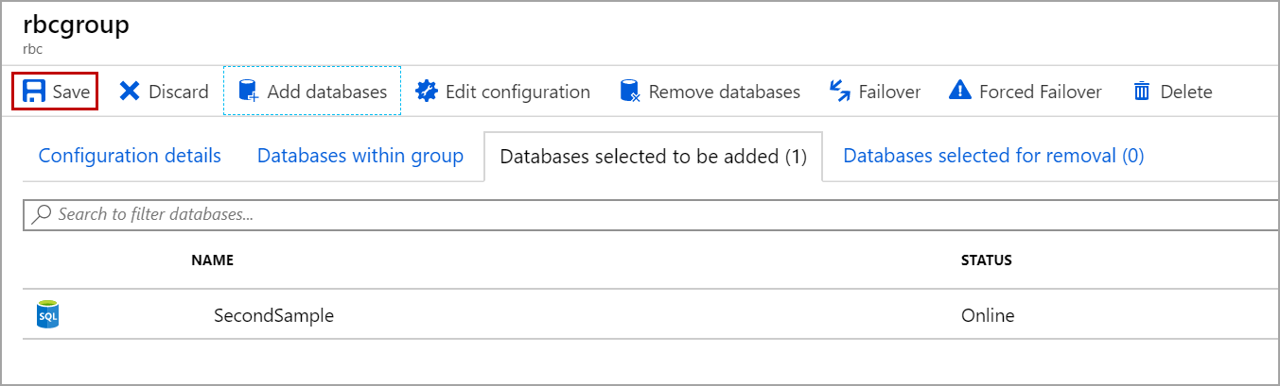Click the rbcgroup page title
Image resolution: width=1280 pixels, height=386 pixels.
pyautogui.click(x=76, y=25)
